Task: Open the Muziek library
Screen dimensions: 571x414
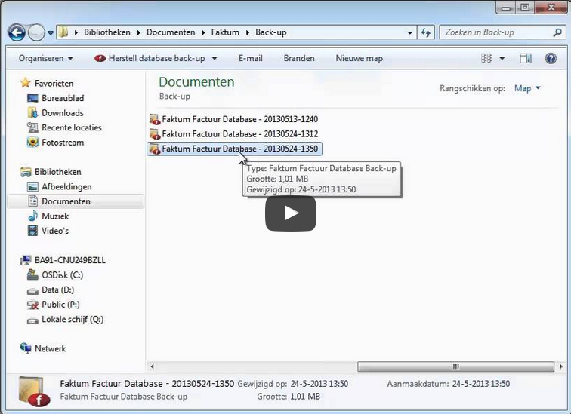Action: tap(55, 216)
